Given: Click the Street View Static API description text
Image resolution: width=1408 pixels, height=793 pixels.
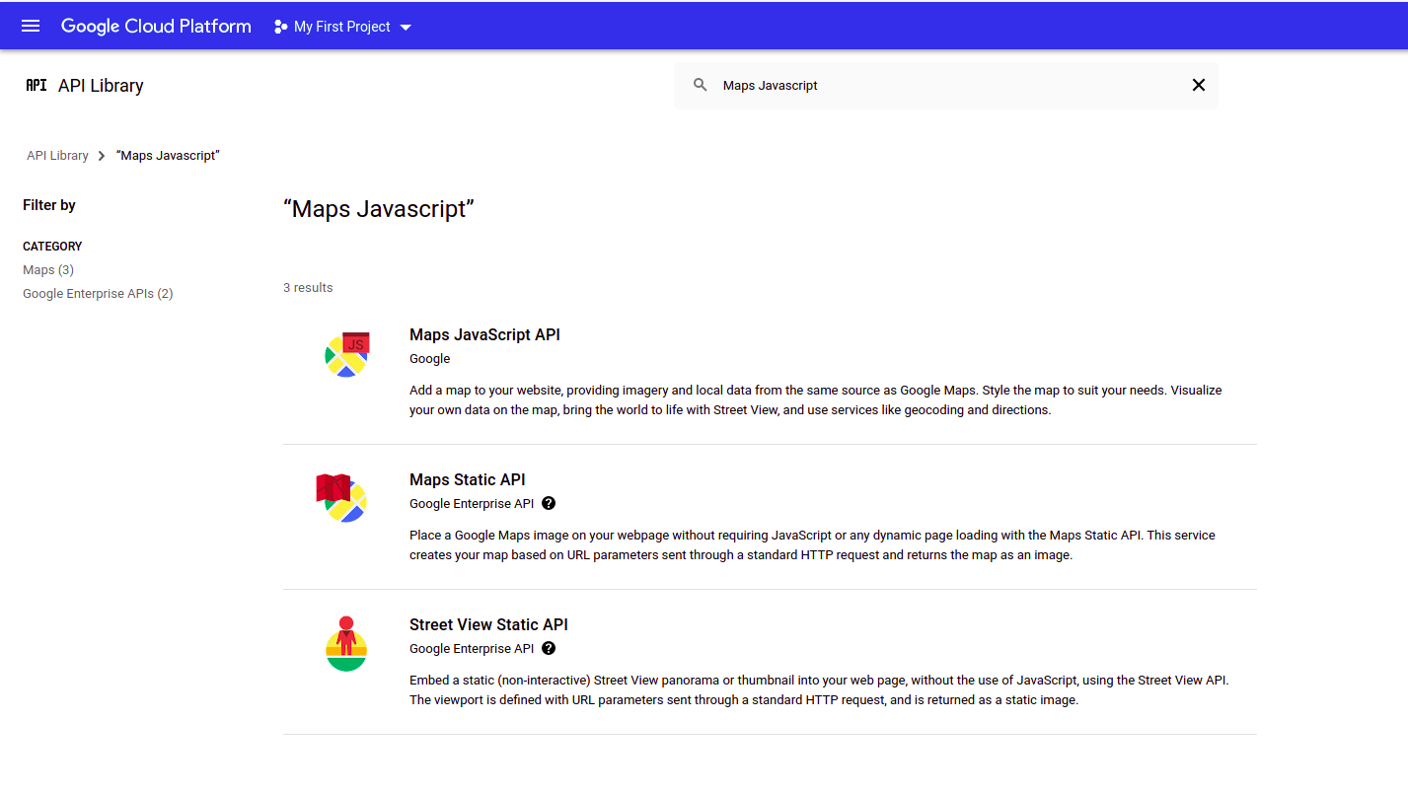Looking at the screenshot, I should pyautogui.click(x=819, y=690).
